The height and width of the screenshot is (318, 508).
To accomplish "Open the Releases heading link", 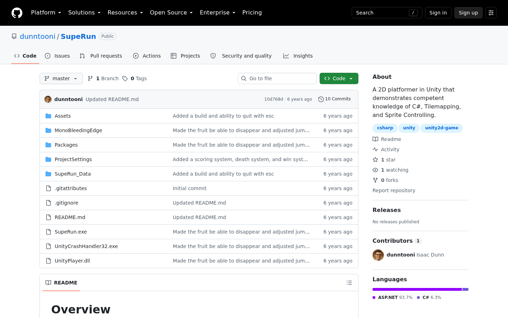I will (x=387, y=210).
